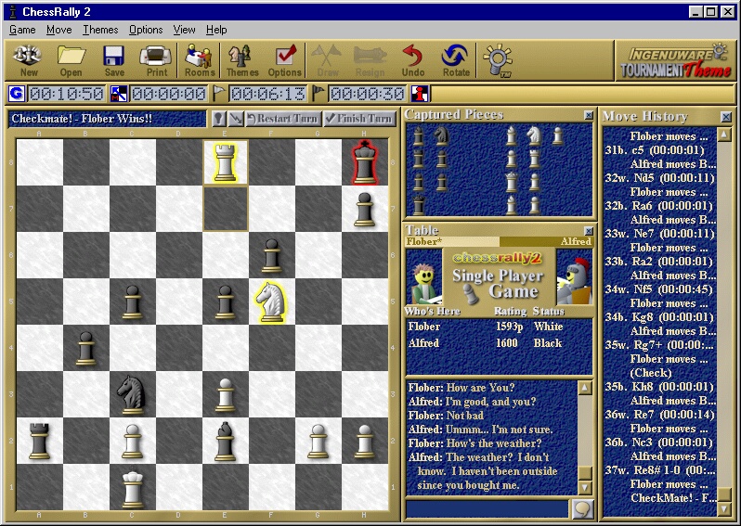The image size is (741, 526).
Task: Click the game clock value 00:10:50
Action: coord(66,94)
